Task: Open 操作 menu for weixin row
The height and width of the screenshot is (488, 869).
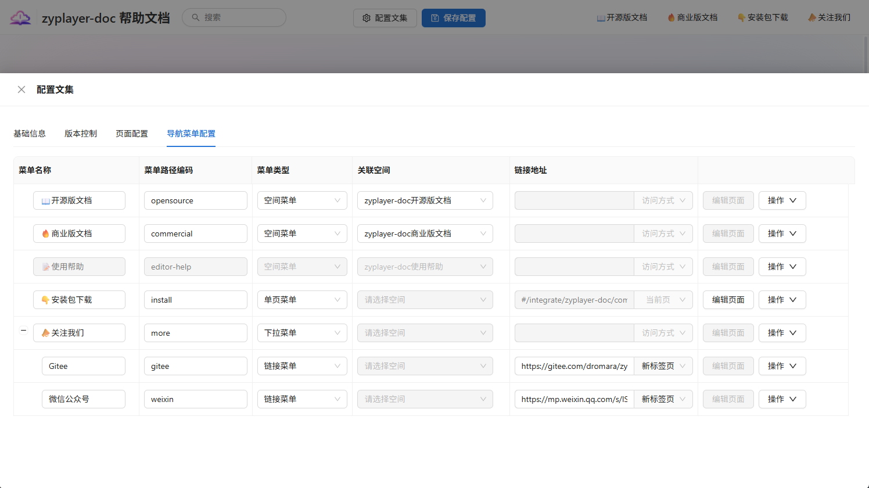Action: 782,399
